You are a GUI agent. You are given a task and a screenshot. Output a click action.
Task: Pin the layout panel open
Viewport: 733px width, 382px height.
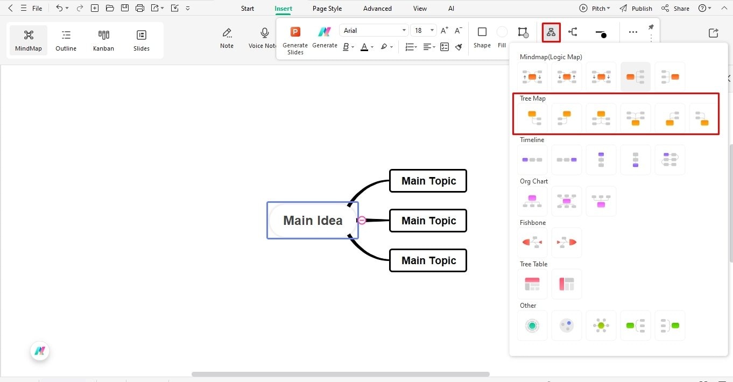651,29
